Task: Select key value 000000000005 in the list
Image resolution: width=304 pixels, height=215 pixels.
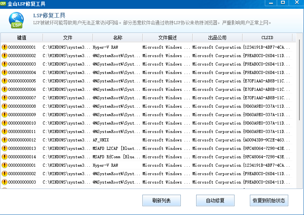Action: click(22, 81)
